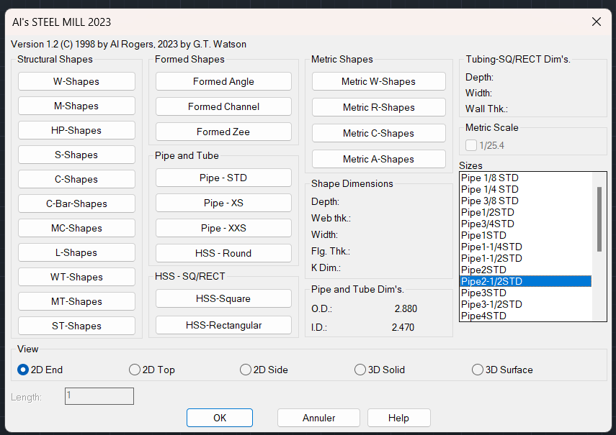Pick the HSS-Rectangular button

[223, 325]
